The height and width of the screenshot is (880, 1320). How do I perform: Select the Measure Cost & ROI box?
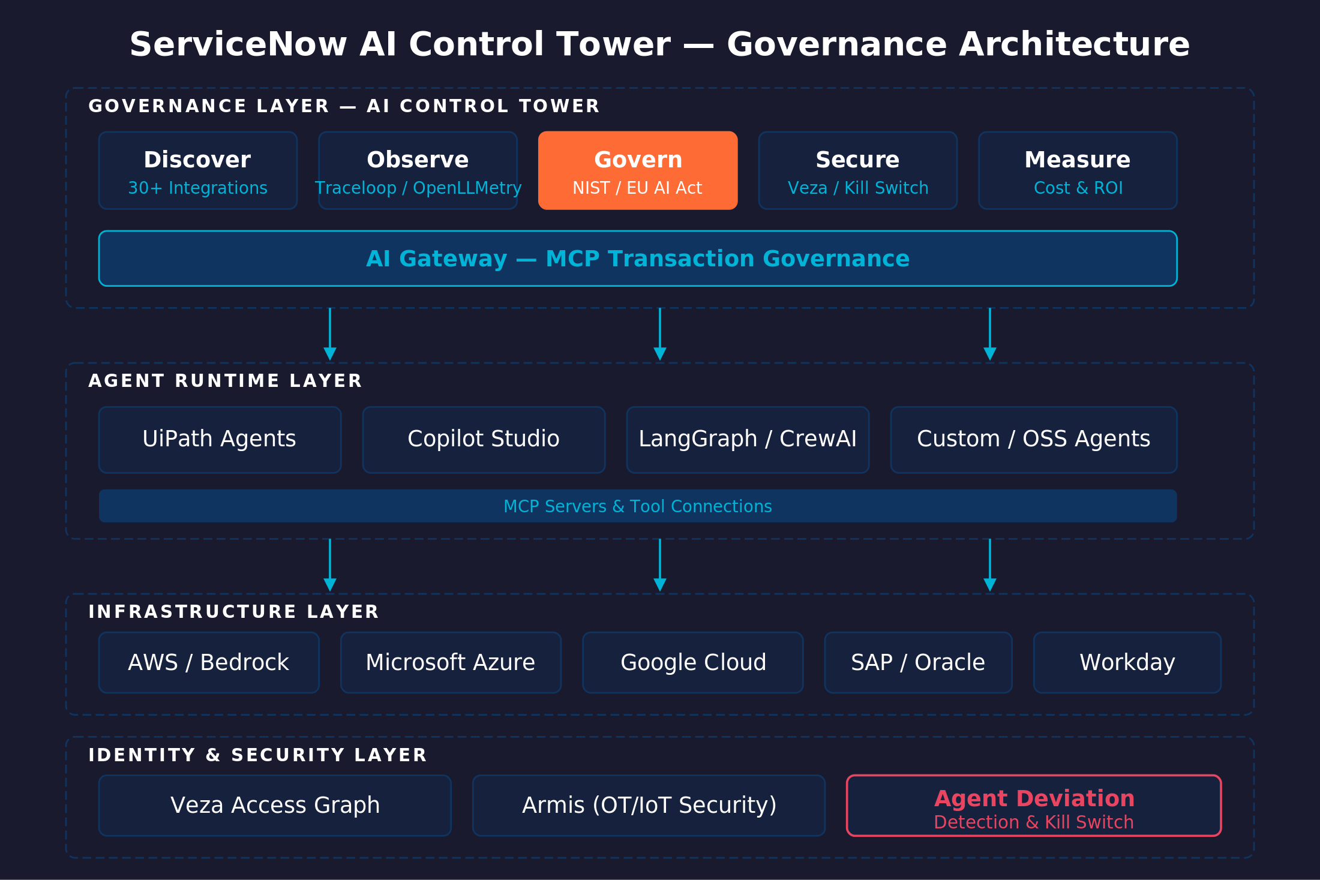(1078, 170)
